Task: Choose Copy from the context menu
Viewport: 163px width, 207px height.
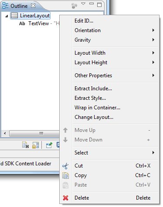Action: [x=109, y=175]
